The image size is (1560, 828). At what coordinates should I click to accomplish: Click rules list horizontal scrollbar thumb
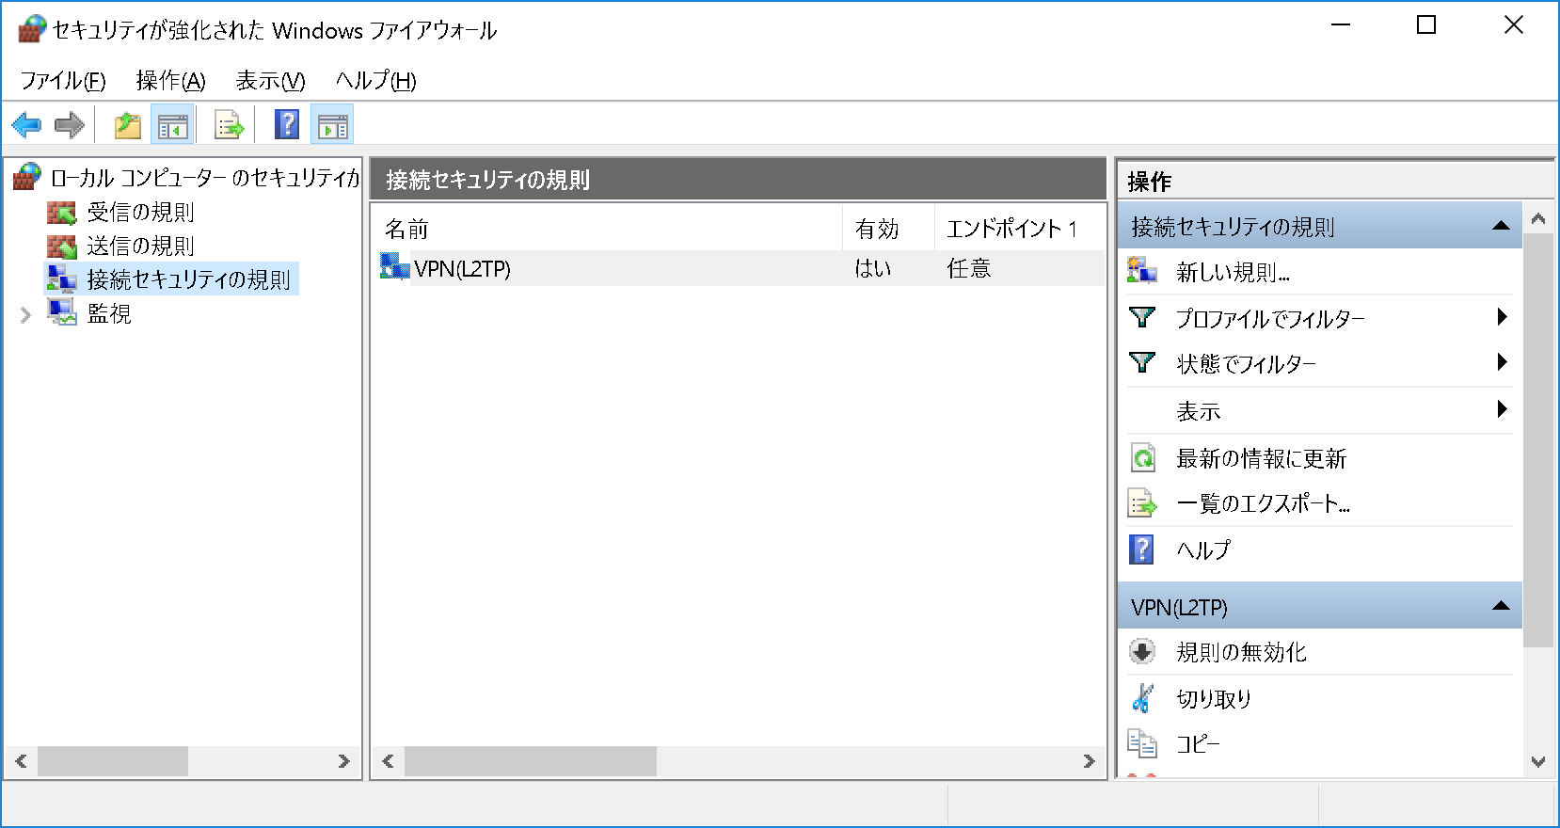(530, 761)
